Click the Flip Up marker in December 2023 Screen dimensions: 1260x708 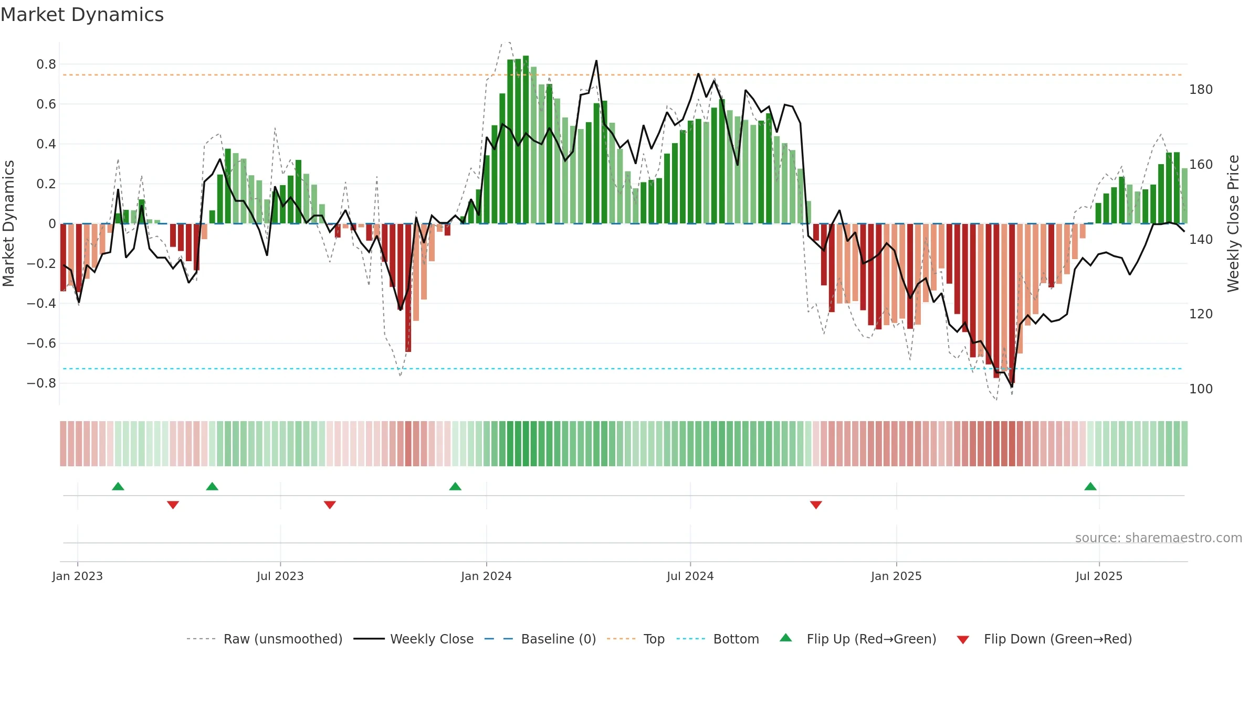(x=455, y=486)
